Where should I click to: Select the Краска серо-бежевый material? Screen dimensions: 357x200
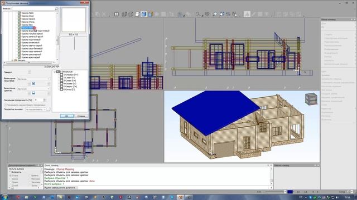click(32, 48)
